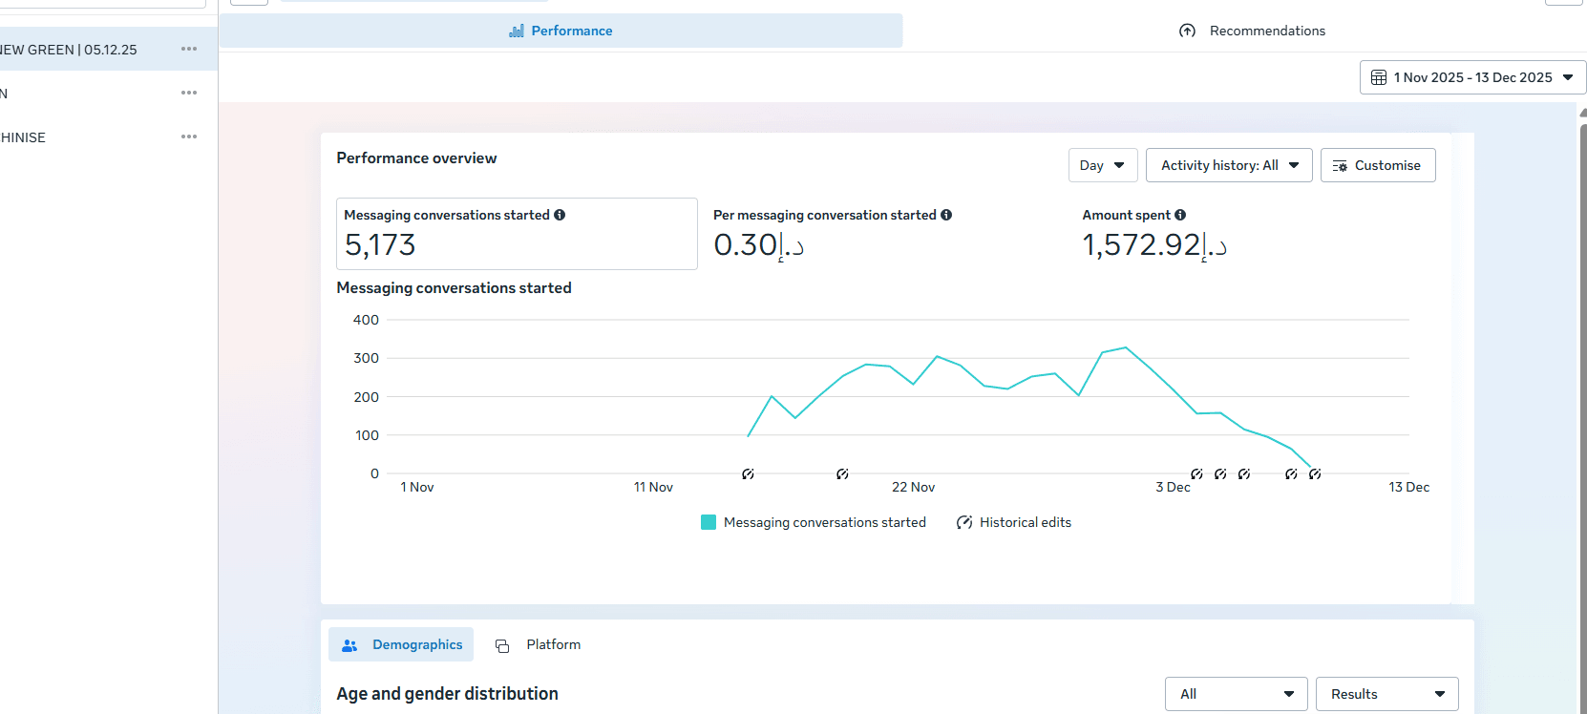Image resolution: width=1587 pixels, height=714 pixels.
Task: Click info icon next to Amount spent
Action: (1180, 215)
